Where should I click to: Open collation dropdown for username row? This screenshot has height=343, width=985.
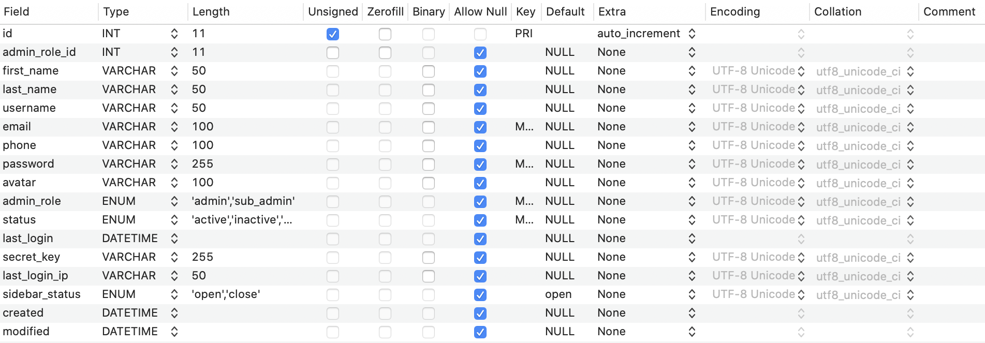click(x=910, y=109)
